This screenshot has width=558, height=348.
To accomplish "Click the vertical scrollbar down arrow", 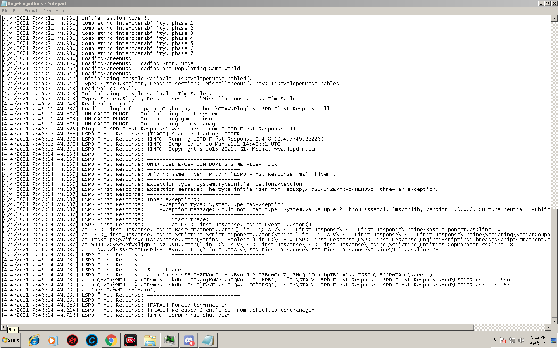I will [x=554, y=321].
